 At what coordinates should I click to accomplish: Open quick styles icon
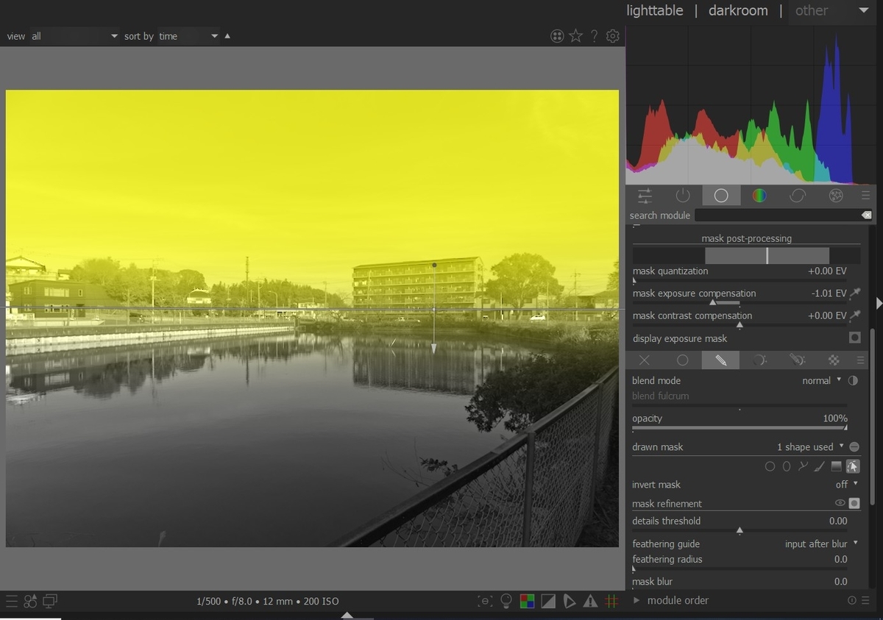(x=30, y=601)
